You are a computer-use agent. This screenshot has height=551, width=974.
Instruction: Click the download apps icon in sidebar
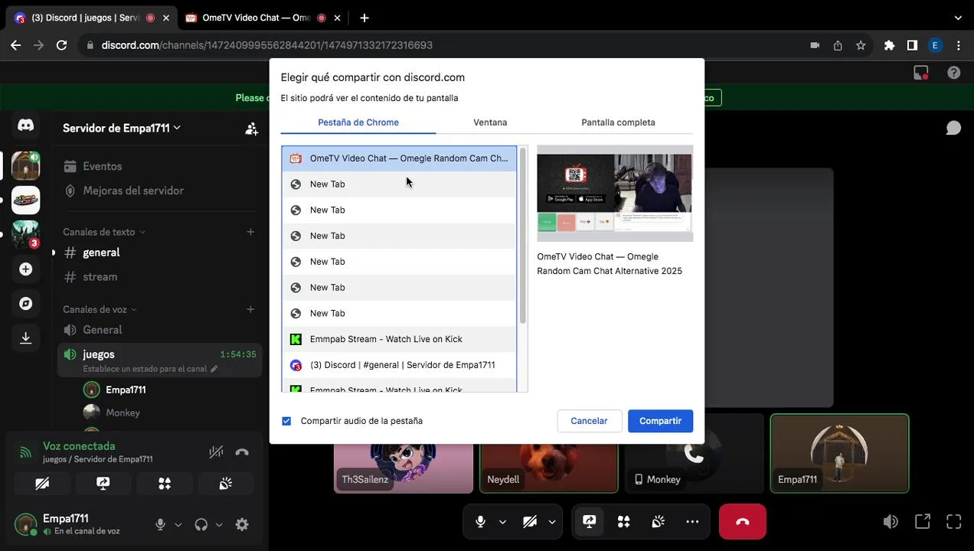tap(25, 337)
